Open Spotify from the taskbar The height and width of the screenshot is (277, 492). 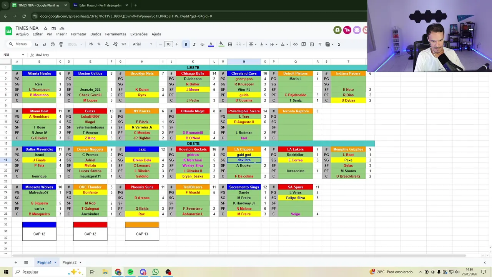point(130,272)
